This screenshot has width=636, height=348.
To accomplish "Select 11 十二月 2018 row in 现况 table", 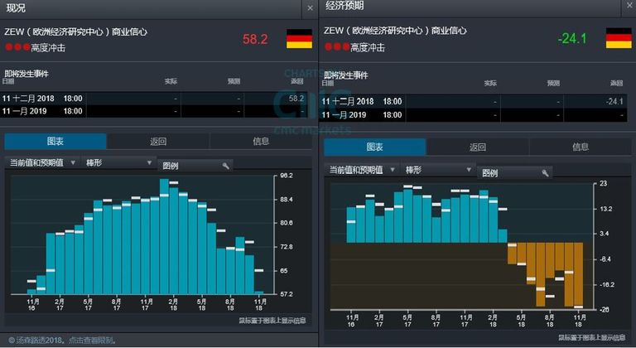I will point(154,99).
